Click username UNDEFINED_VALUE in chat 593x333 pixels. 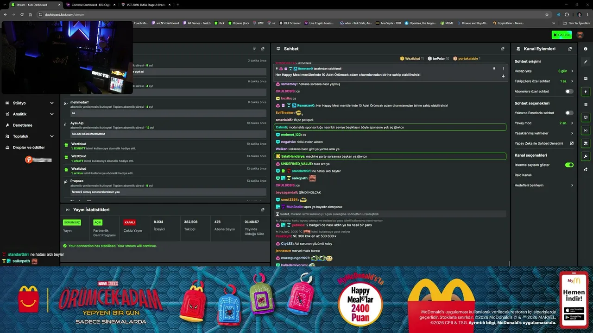pyautogui.click(x=296, y=164)
